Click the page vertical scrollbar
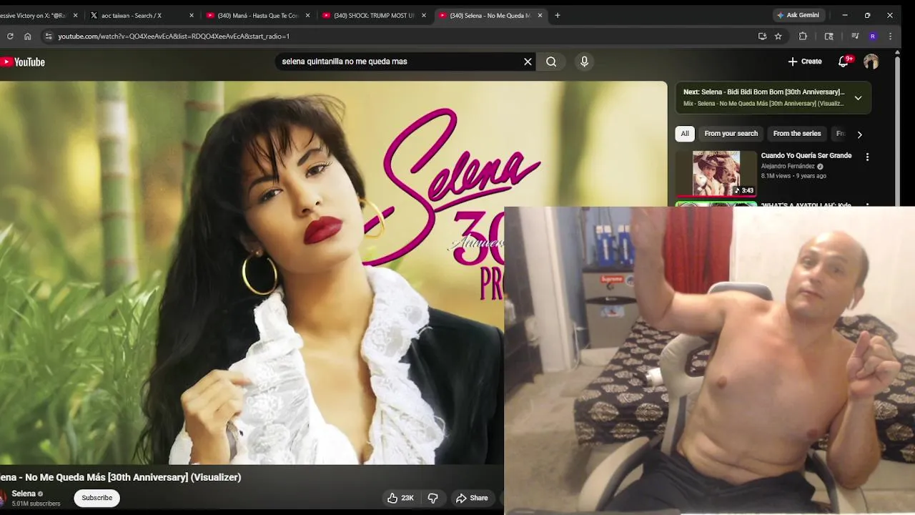Screen dimensions: 915x515 click(897, 129)
